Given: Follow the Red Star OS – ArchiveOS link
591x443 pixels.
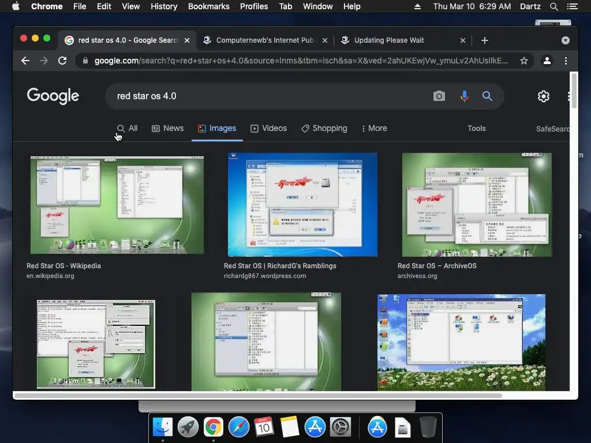Looking at the screenshot, I should pyautogui.click(x=437, y=266).
